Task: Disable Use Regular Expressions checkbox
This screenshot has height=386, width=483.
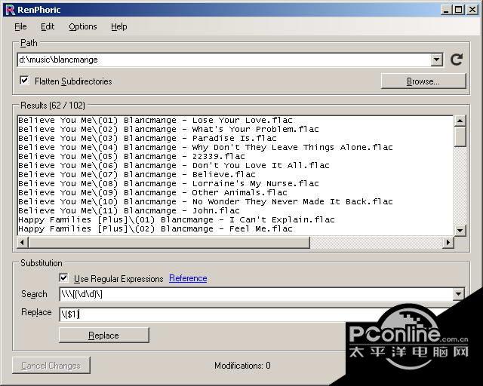Action: [63, 278]
